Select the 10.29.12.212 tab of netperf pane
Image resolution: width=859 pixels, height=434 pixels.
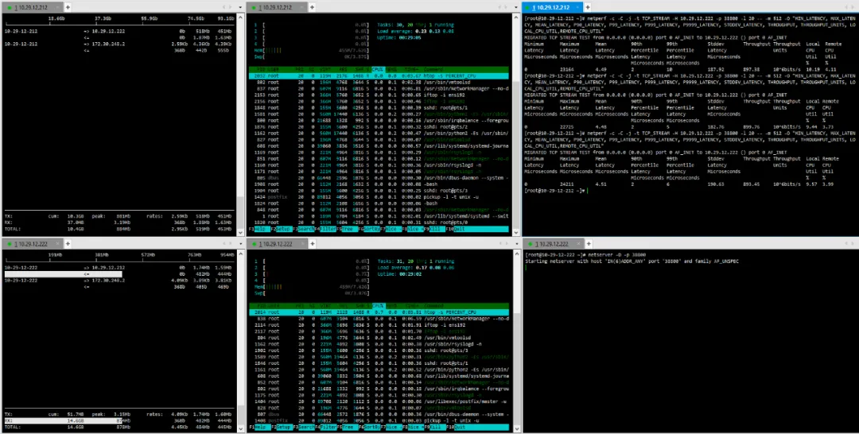pyautogui.click(x=553, y=7)
